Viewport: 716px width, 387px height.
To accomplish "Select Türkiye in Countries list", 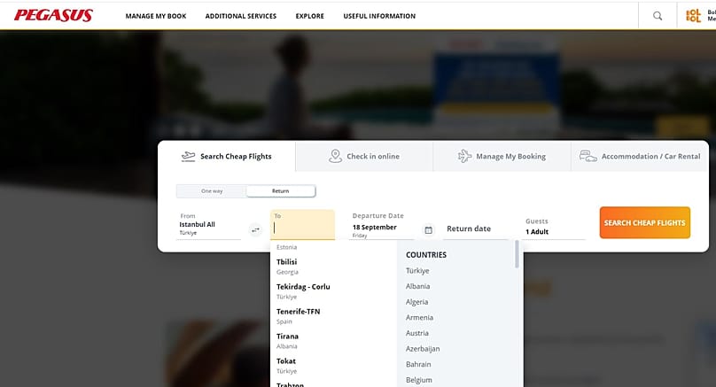I will click(x=417, y=271).
